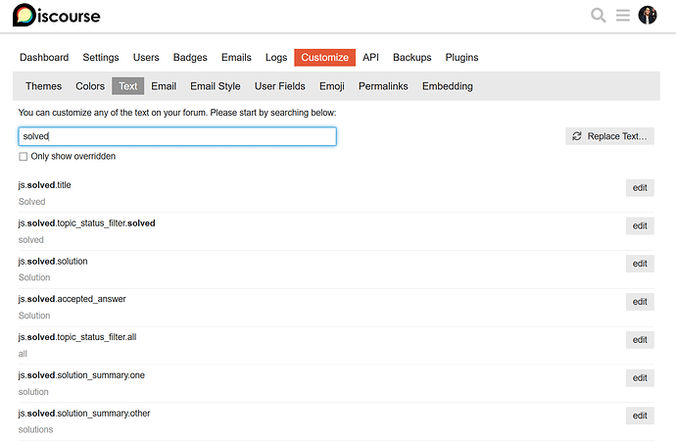Open Email Style sub-tab
This screenshot has width=676, height=442.
coord(216,86)
